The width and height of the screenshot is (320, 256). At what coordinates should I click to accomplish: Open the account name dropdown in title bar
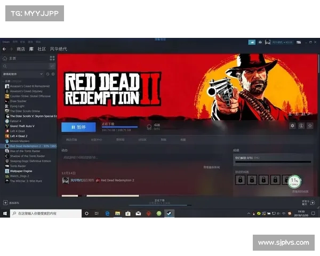point(283,42)
